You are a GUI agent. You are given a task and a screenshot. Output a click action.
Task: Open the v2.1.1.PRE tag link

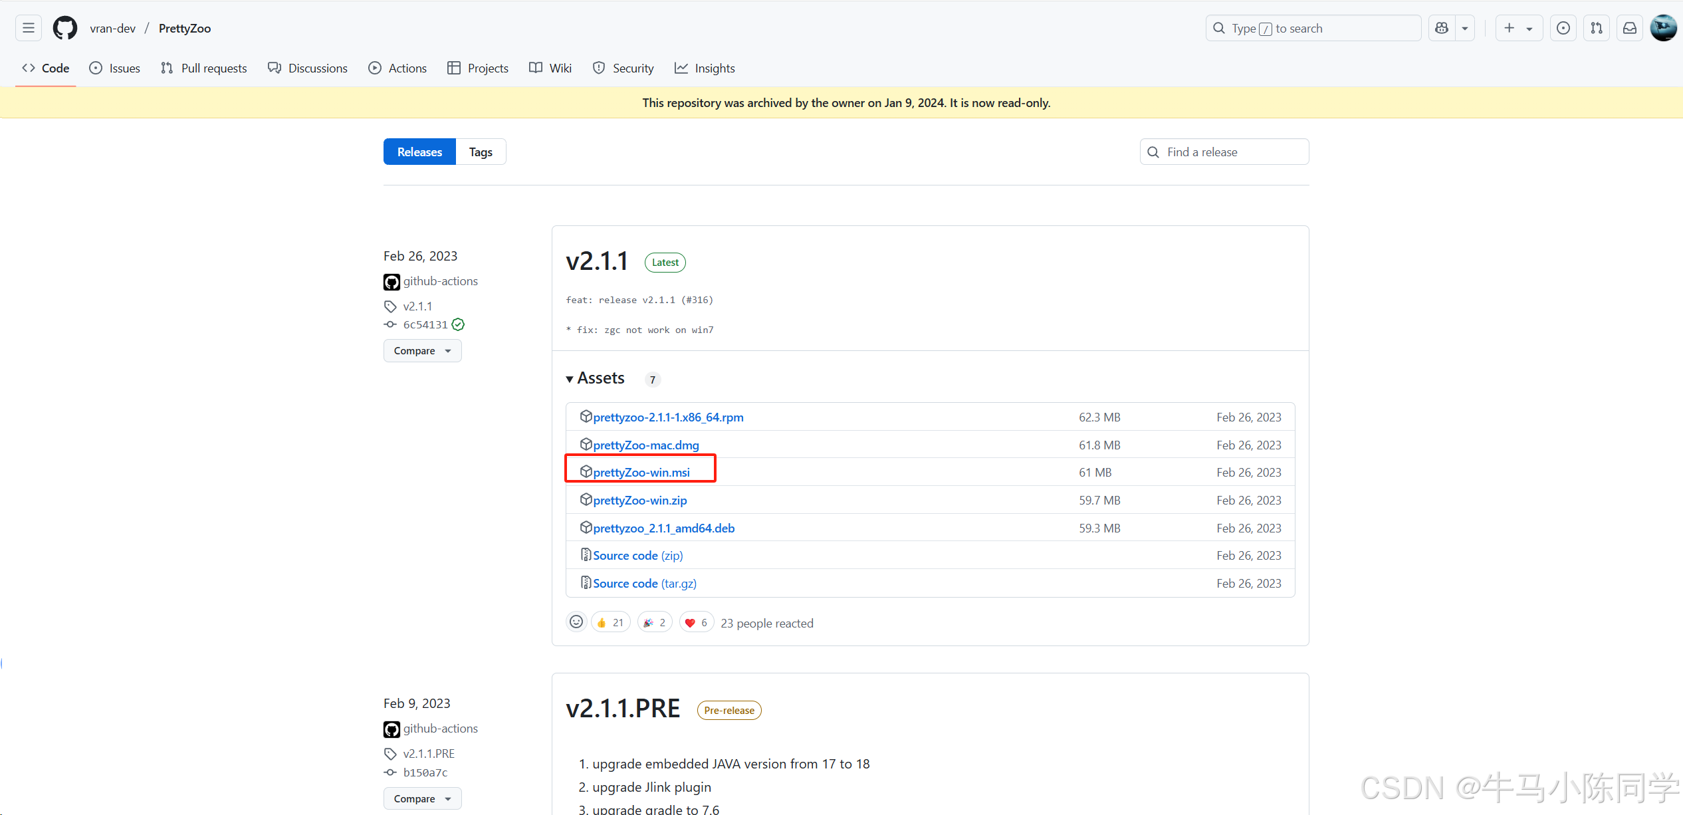click(x=429, y=754)
